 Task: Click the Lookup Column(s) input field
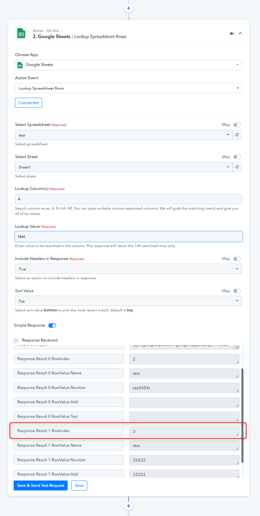pyautogui.click(x=129, y=199)
